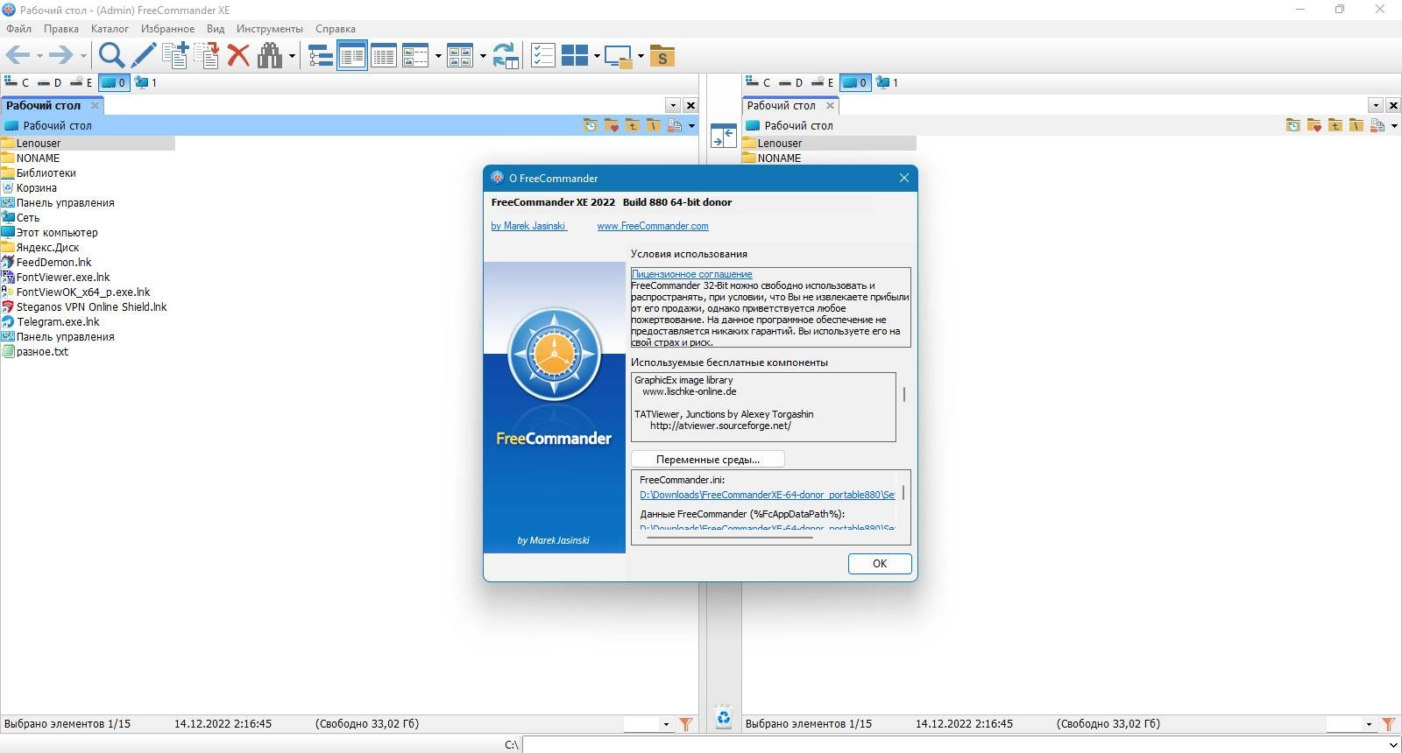
Task: Click the pencil edit file icon
Action: pyautogui.click(x=144, y=56)
